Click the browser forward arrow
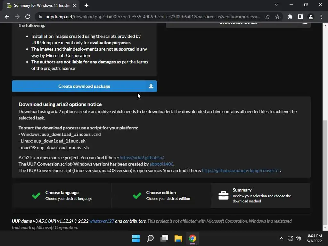 (x=17, y=17)
